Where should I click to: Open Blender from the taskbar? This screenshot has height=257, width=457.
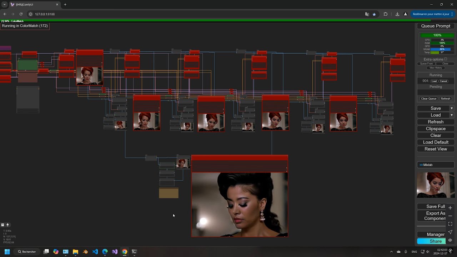pos(85,252)
